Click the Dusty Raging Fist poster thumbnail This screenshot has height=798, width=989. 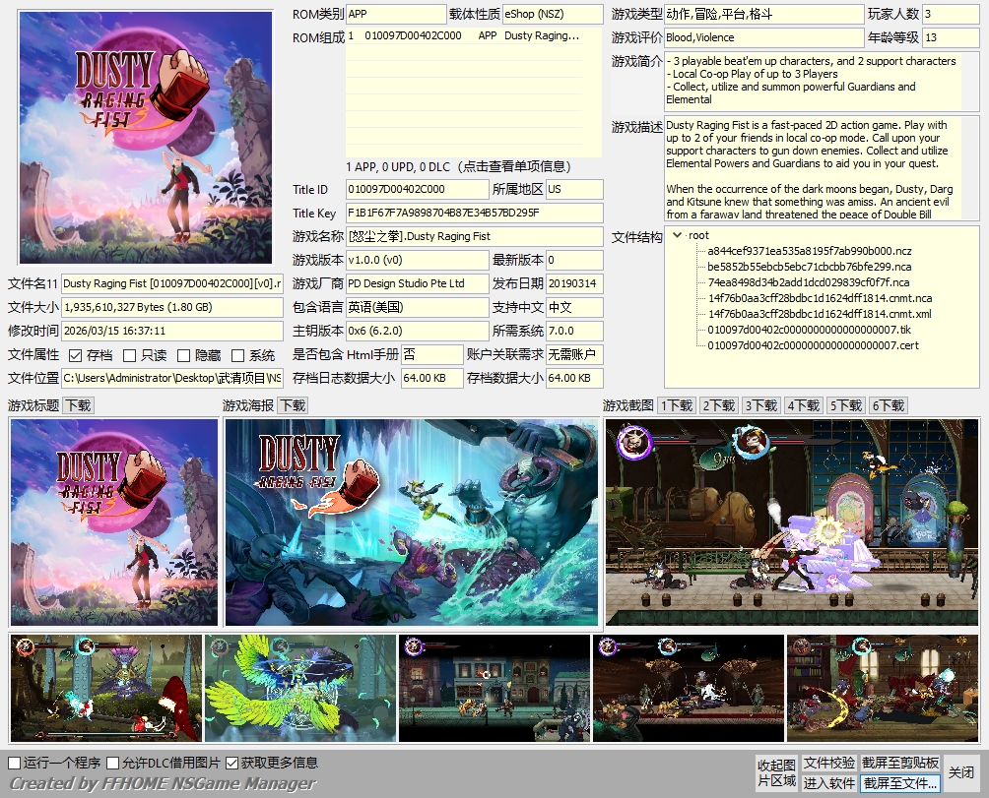pos(145,135)
